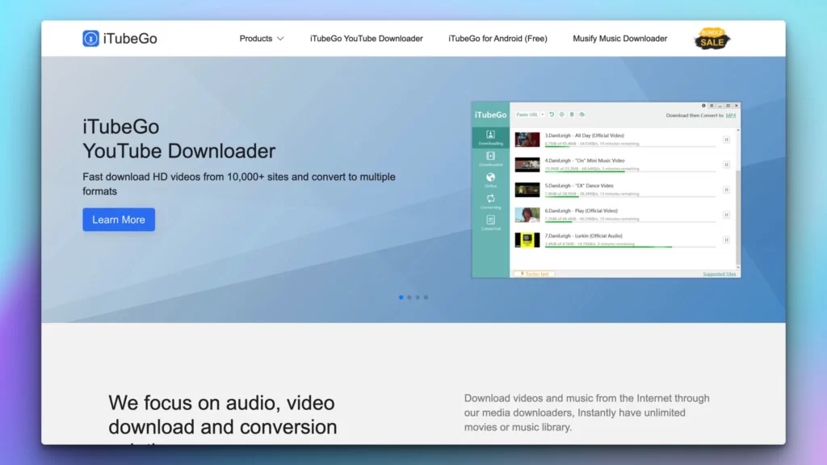Open the Converting sidebar tab
This screenshot has height=465, width=827.
click(x=490, y=201)
